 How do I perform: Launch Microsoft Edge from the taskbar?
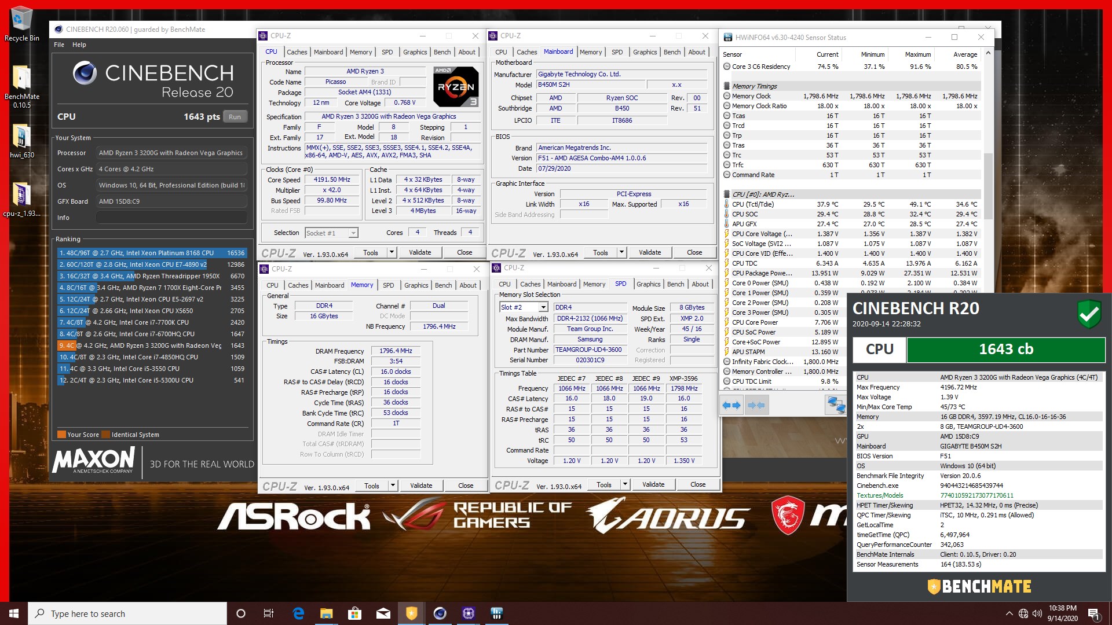tap(298, 613)
